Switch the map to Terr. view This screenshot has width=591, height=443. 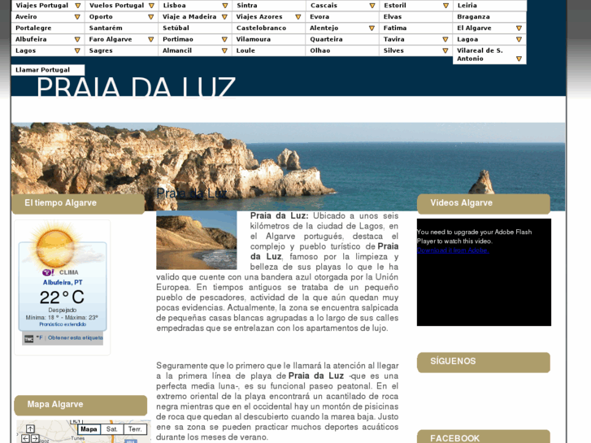coord(135,429)
